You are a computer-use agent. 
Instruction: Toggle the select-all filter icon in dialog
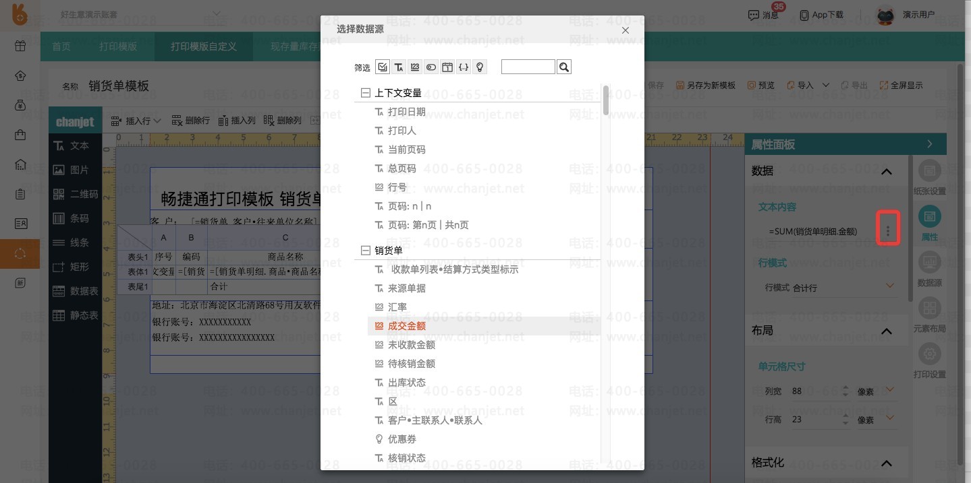coord(383,67)
